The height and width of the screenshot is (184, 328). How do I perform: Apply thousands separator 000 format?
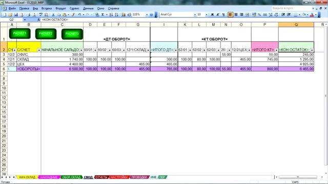[x=265, y=15]
